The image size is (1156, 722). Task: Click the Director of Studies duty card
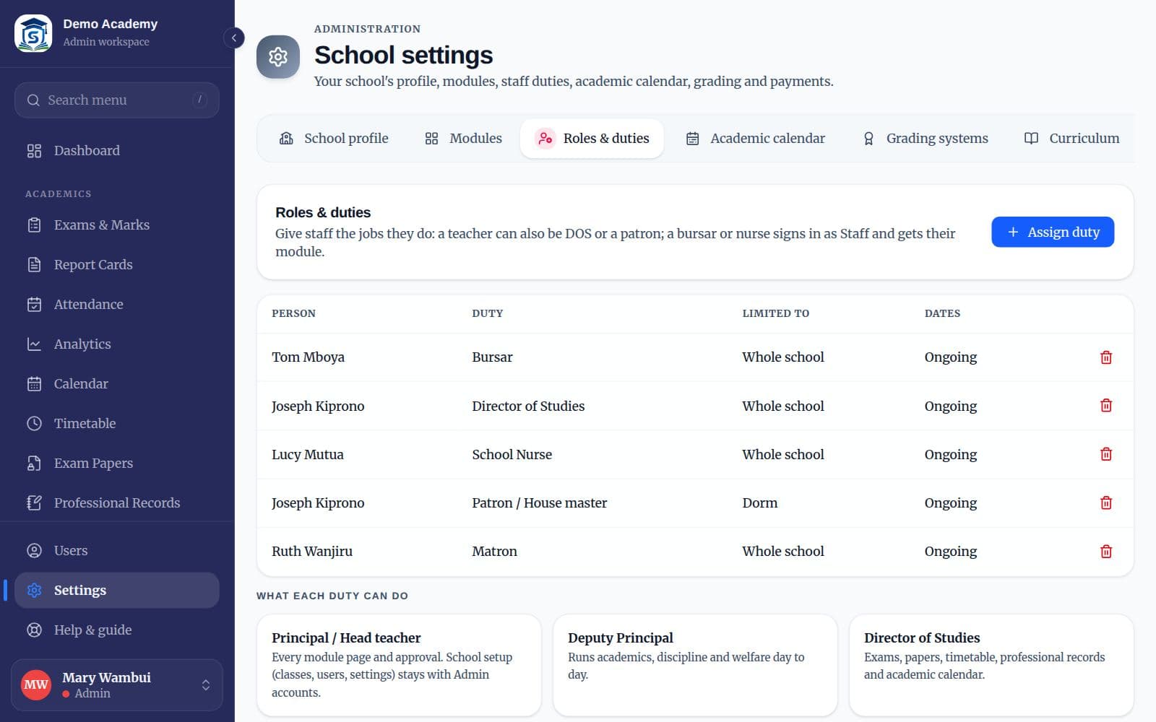click(991, 665)
